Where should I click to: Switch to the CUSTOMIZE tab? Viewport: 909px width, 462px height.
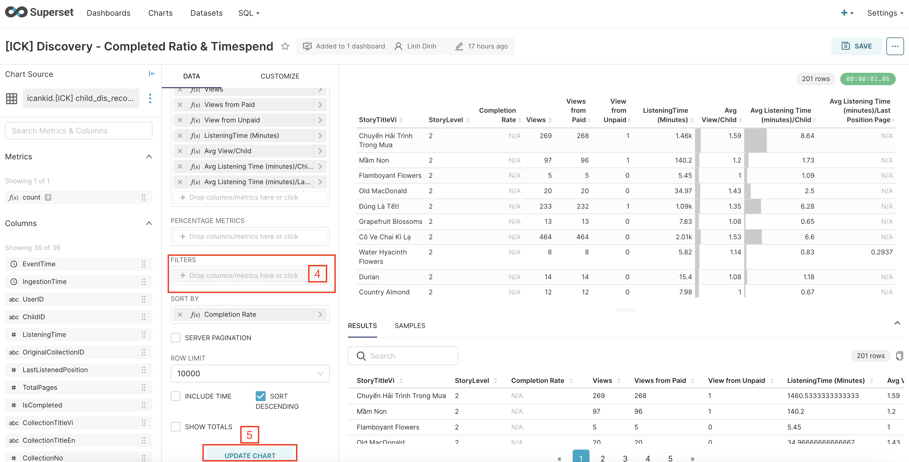point(280,76)
